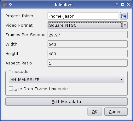This screenshot has width=133, height=121.
Task: Click the "Timecode" group title
Action: [19, 71]
